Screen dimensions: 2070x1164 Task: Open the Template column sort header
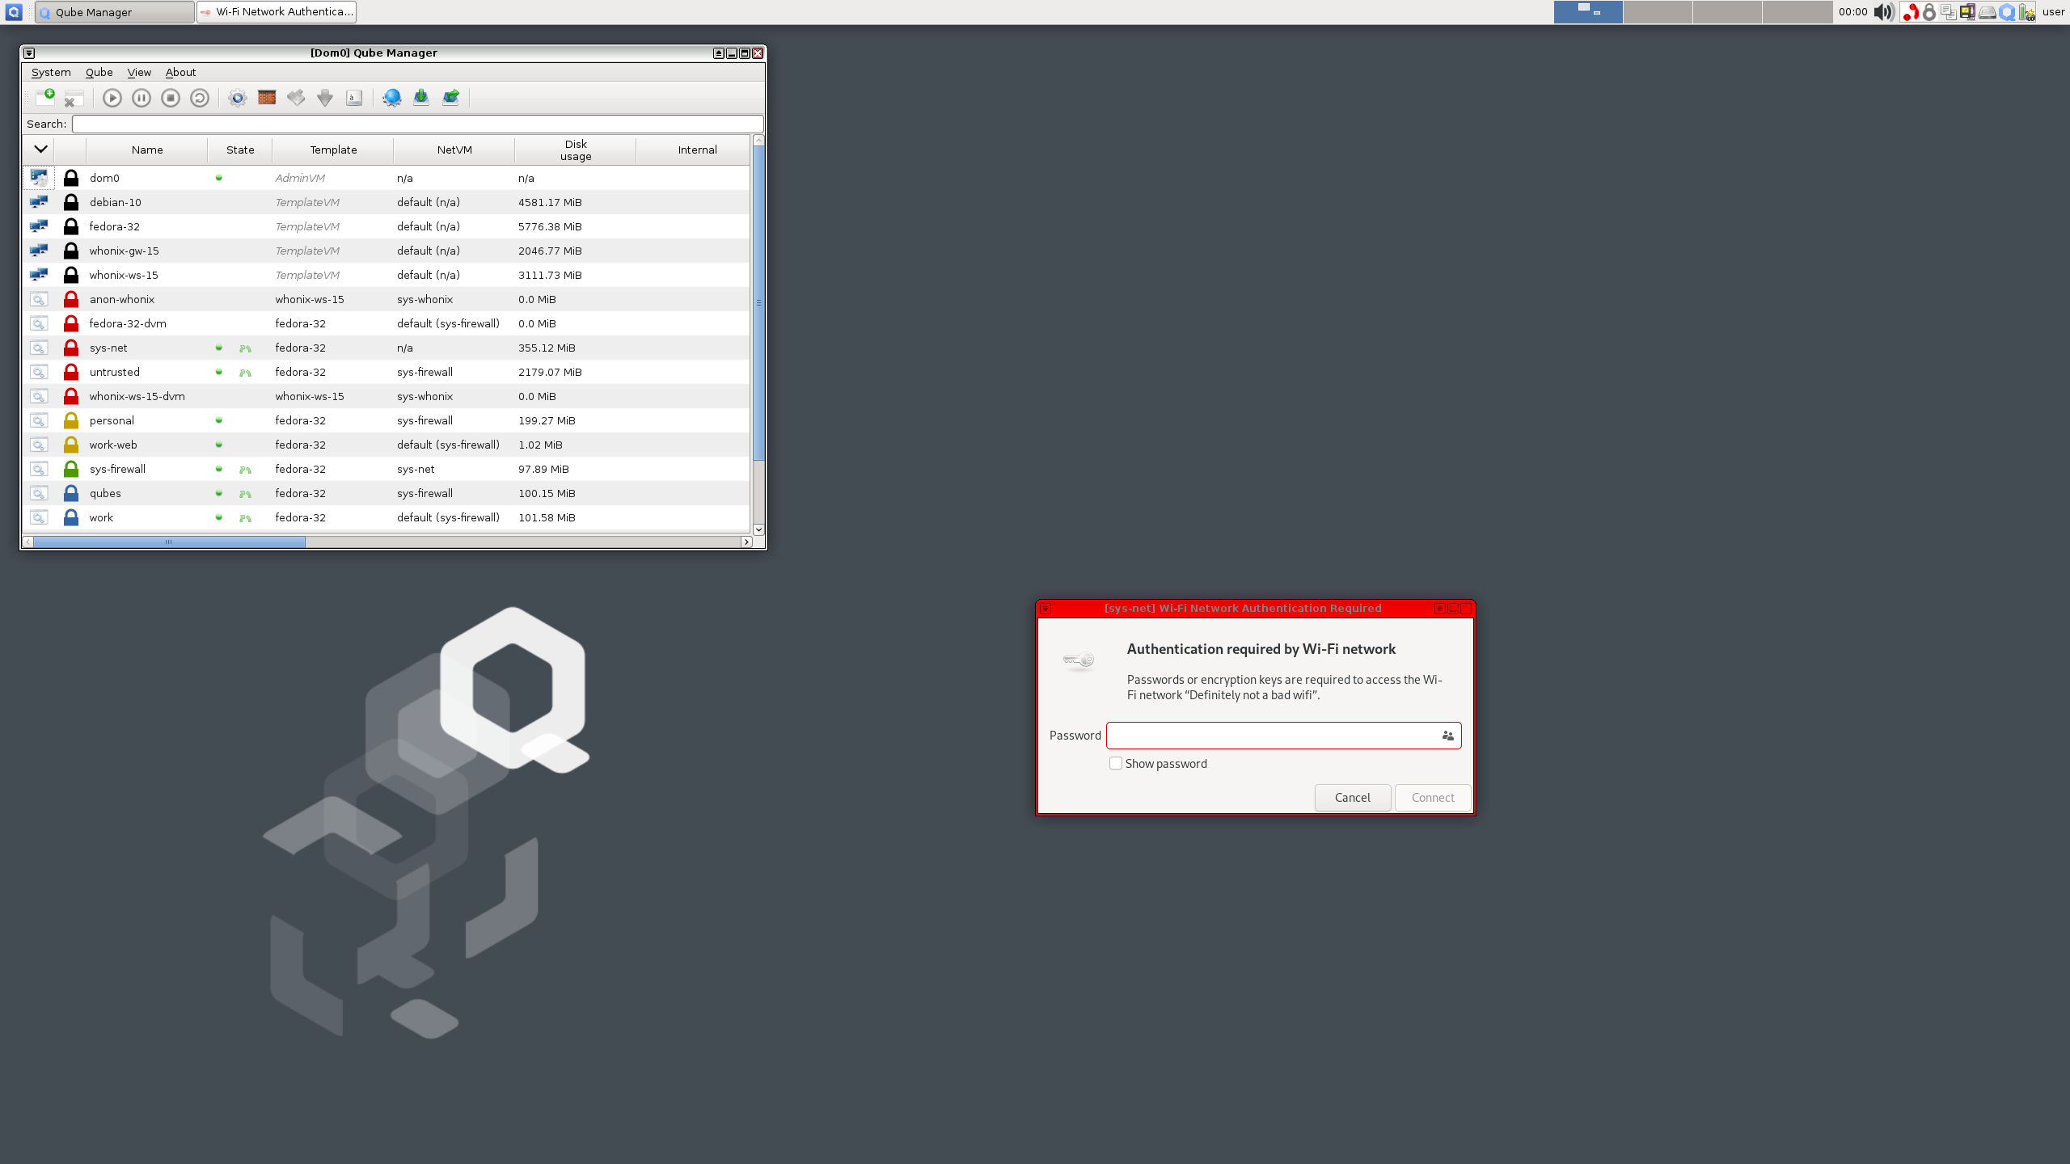point(332,150)
